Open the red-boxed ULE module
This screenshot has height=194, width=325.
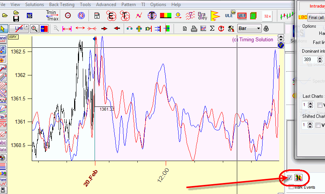pos(242,16)
